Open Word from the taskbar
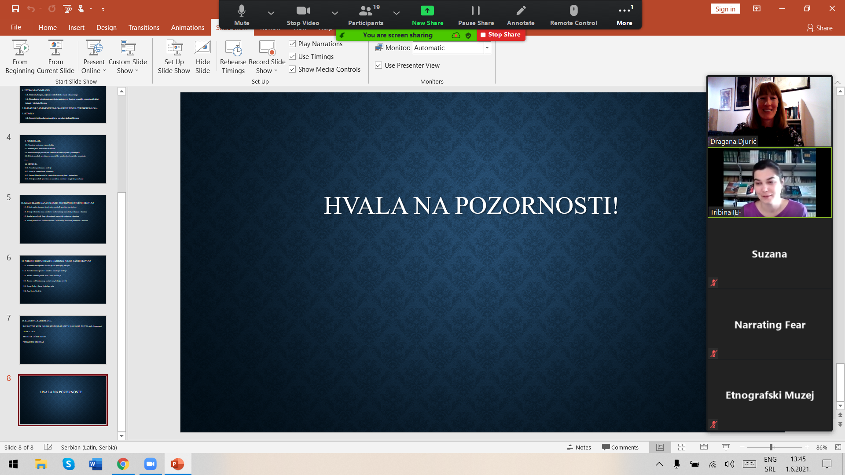 (96, 464)
